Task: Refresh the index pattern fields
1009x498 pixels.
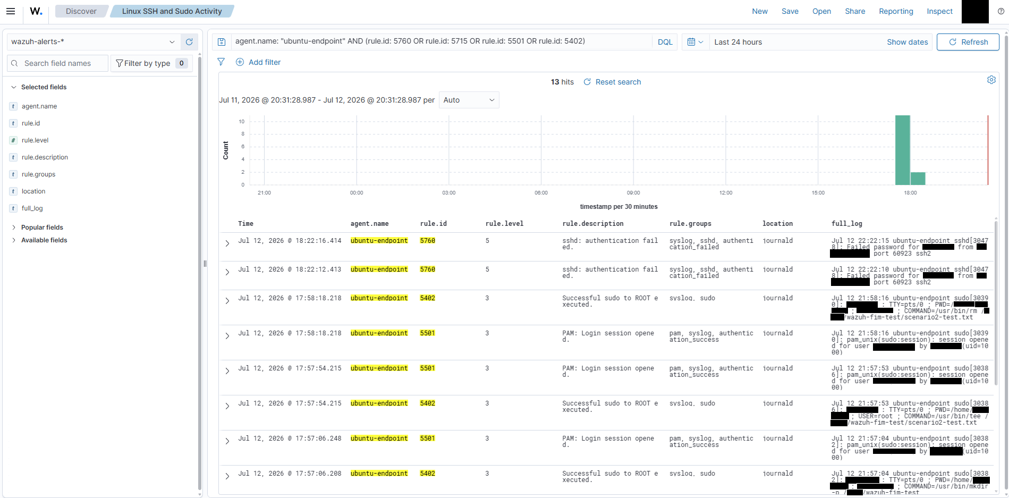Action: click(189, 42)
